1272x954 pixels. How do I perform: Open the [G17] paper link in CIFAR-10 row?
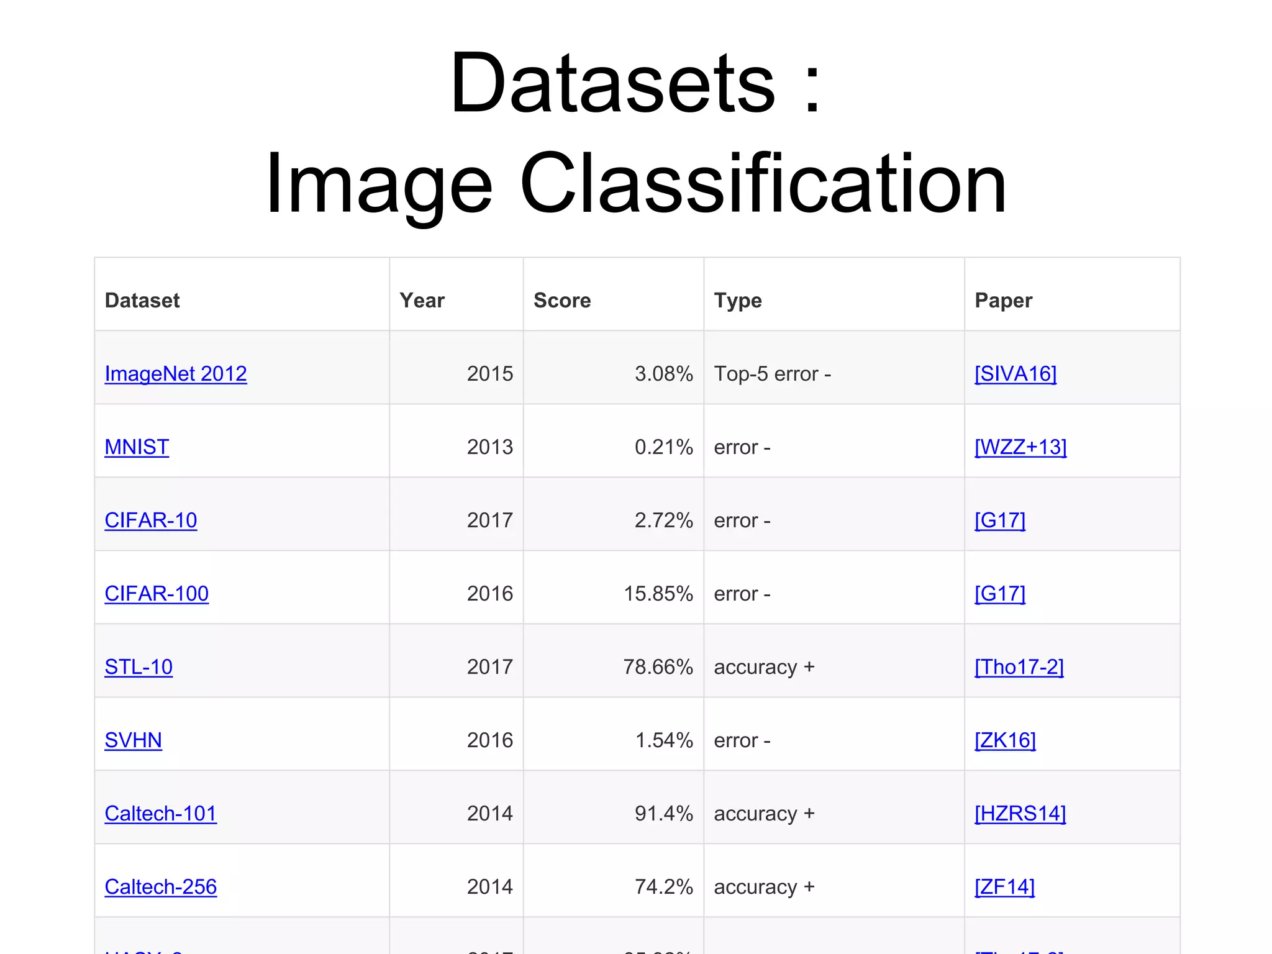pos(1000,520)
